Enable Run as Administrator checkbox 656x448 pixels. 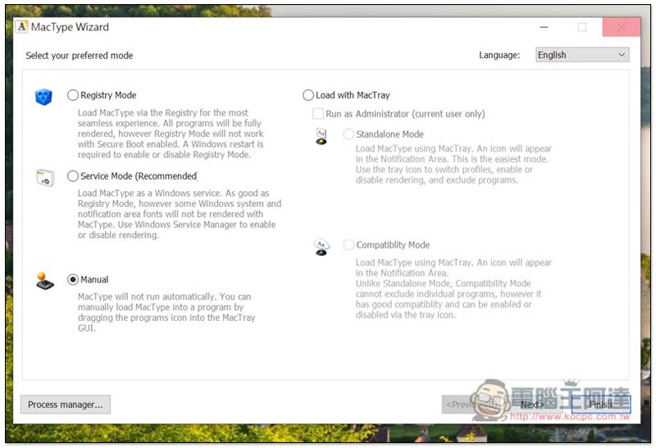[x=318, y=113]
